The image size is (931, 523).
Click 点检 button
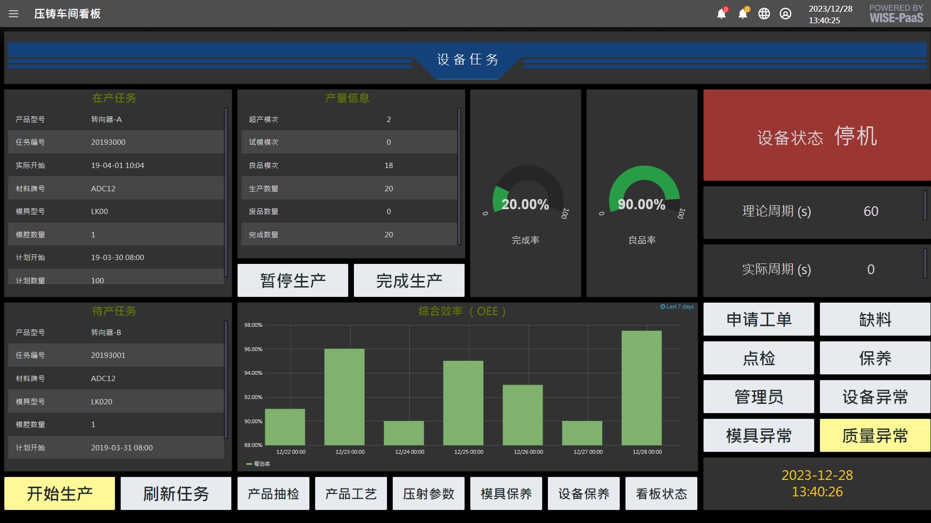coord(759,358)
